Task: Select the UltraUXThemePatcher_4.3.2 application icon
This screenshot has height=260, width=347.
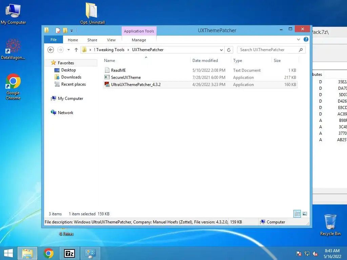Action: 107,84
